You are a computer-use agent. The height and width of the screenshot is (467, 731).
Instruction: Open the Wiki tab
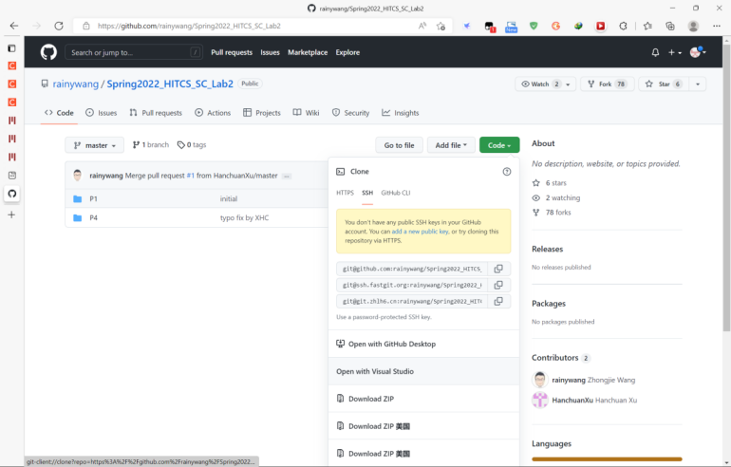click(306, 113)
